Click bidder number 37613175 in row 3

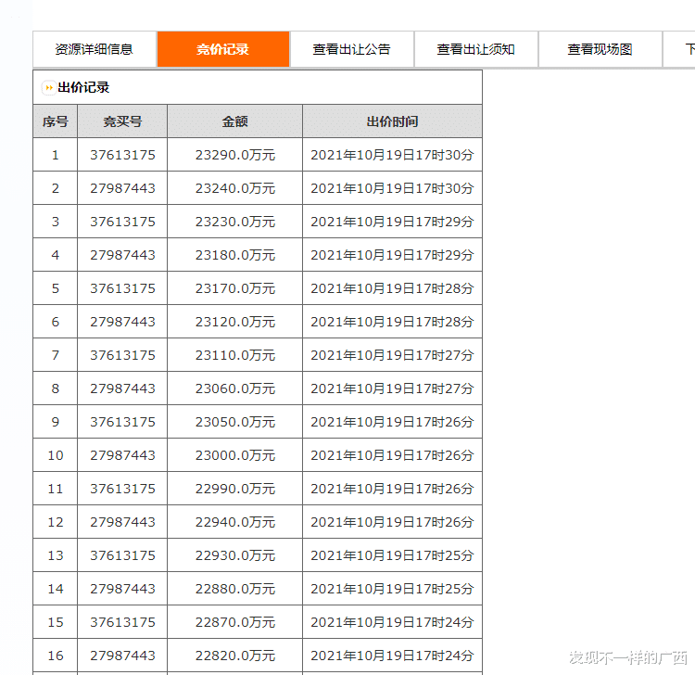pos(122,222)
